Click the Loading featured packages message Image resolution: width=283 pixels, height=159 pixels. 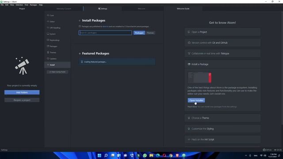(117, 62)
